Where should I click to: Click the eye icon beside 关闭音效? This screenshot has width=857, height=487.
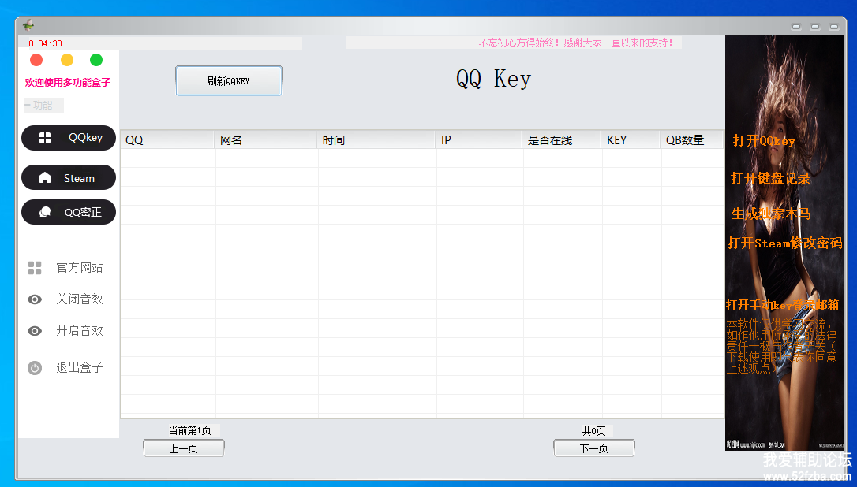(x=35, y=299)
